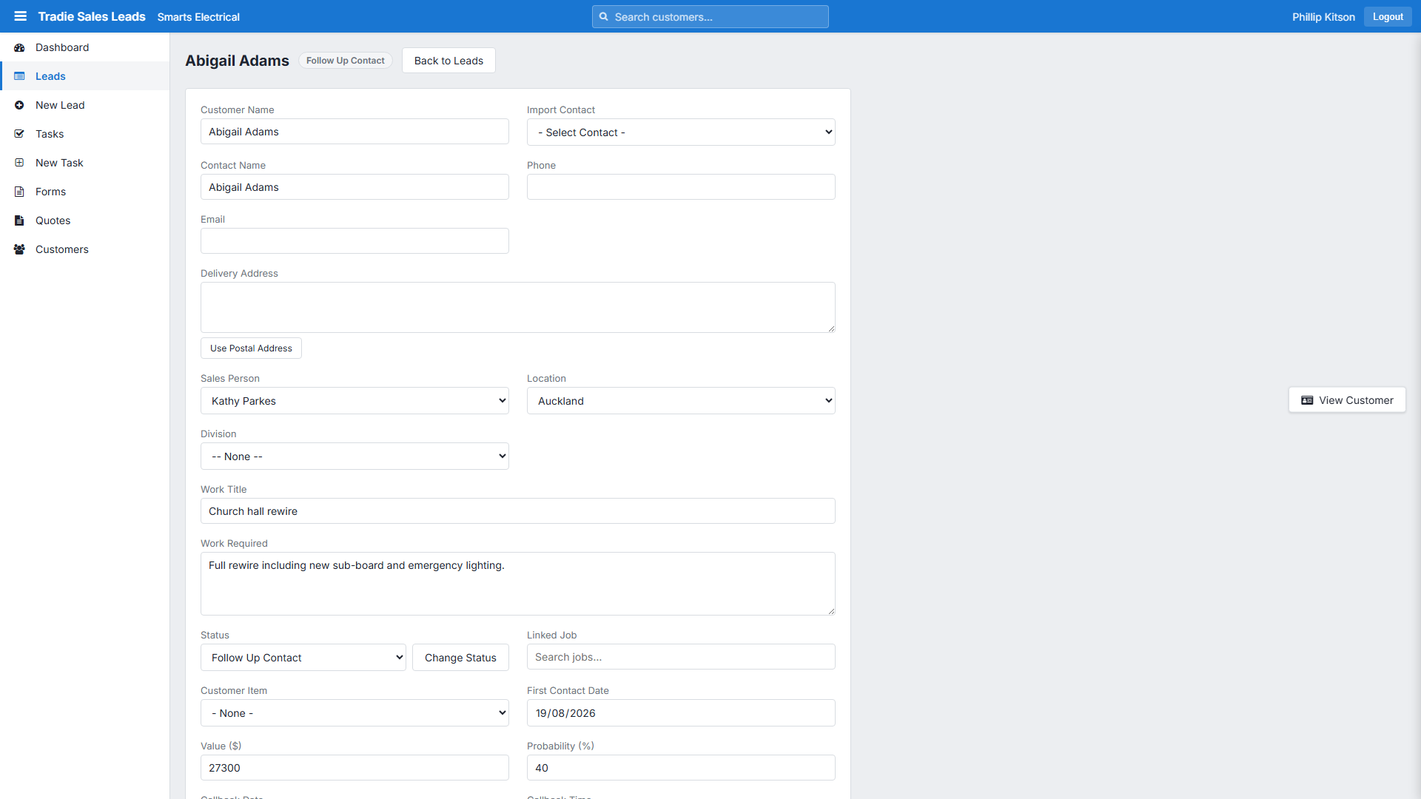Click into the Value ($) field

click(x=355, y=768)
